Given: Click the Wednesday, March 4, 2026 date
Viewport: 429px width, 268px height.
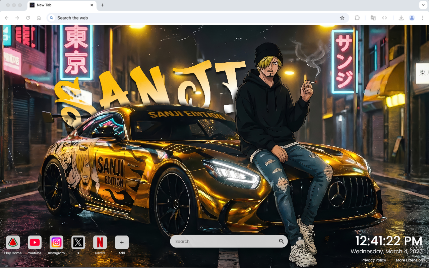Looking at the screenshot, I should [387, 251].
